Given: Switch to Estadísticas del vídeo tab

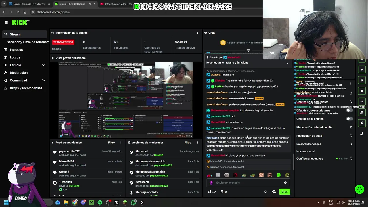Looking at the screenshot, I should coord(118,4).
